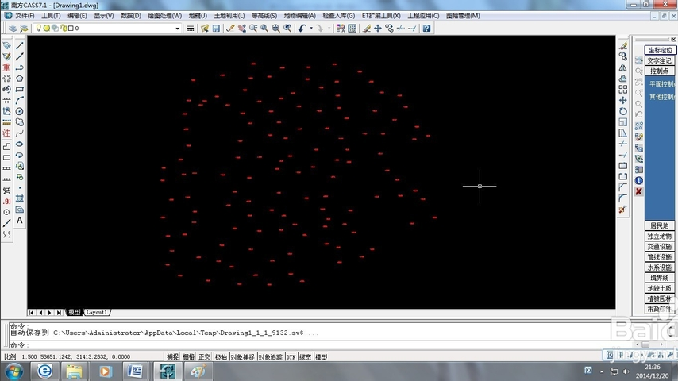The width and height of the screenshot is (678, 381).
Task: Select the Arc drawing tool
Action: [x=20, y=100]
